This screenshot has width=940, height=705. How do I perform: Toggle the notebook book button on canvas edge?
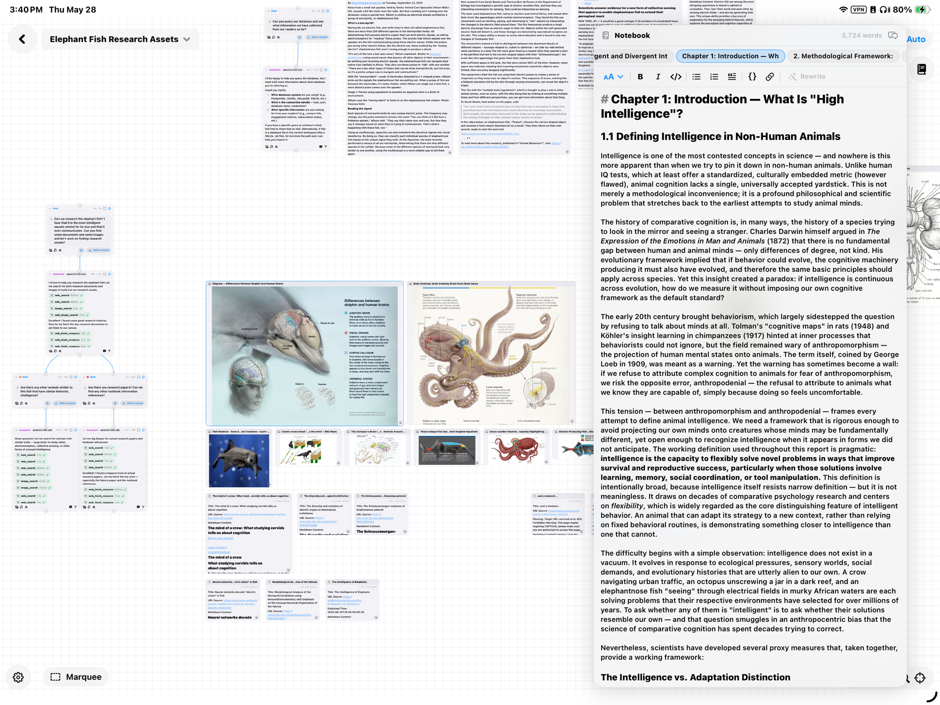click(921, 69)
